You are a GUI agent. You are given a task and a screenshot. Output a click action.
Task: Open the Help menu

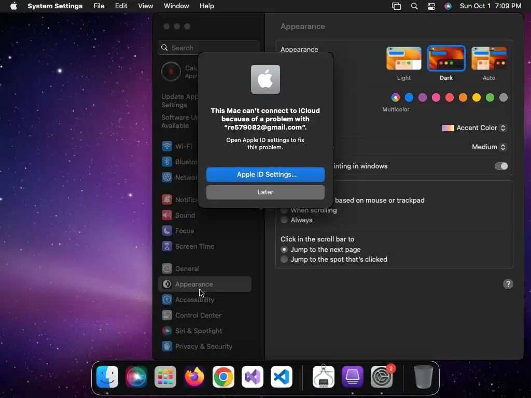(x=206, y=6)
